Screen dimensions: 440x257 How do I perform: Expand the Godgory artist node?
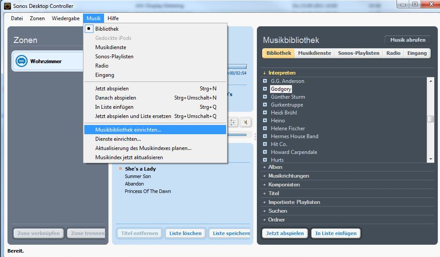[x=265, y=89]
